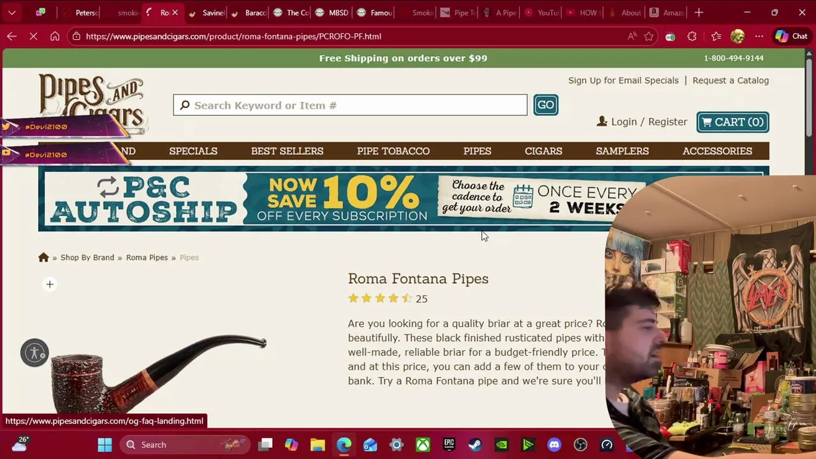Click Roma Pipes breadcrumb link
This screenshot has width=816, height=459.
click(x=147, y=258)
